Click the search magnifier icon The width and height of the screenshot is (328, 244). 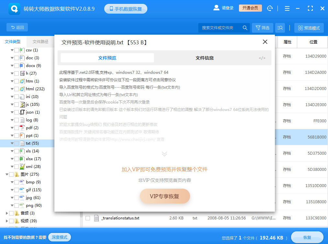(245, 28)
